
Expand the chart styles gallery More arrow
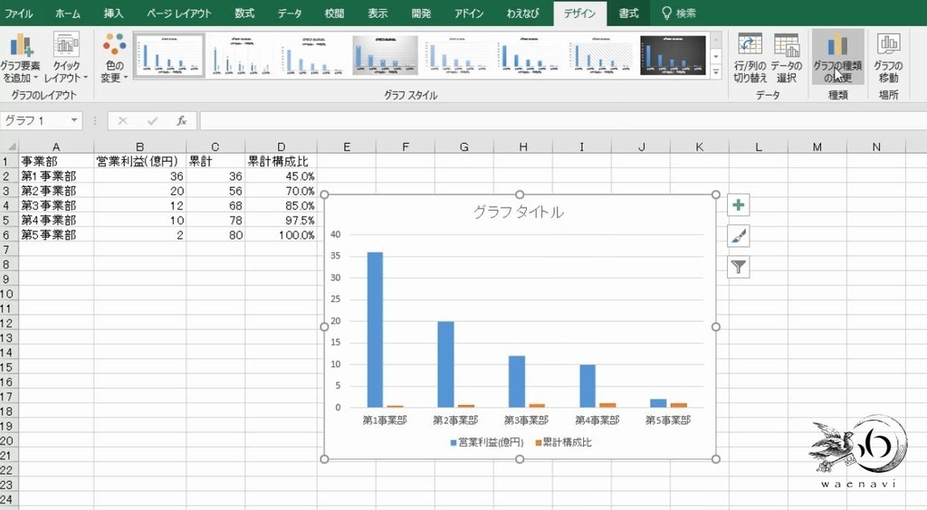(x=716, y=72)
